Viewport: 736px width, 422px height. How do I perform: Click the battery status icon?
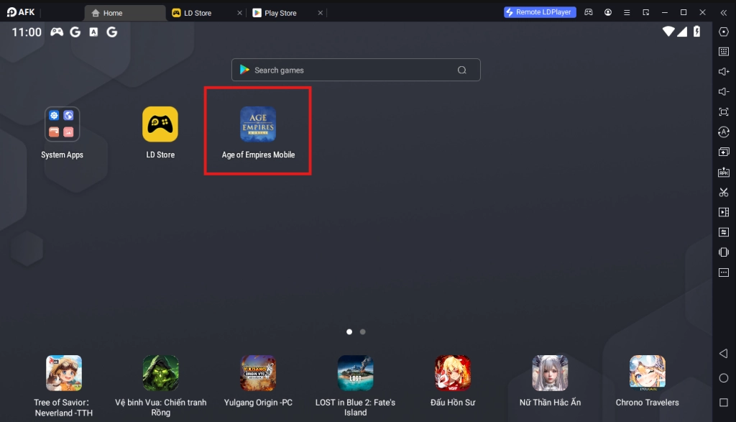tap(697, 32)
